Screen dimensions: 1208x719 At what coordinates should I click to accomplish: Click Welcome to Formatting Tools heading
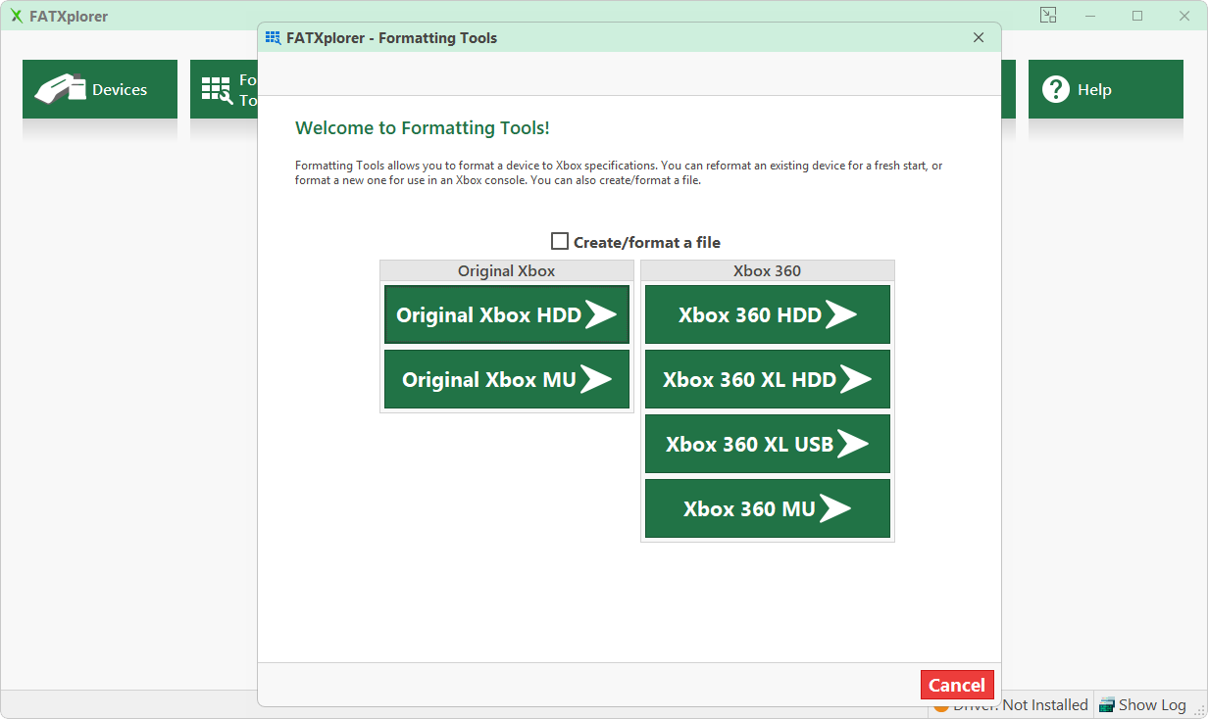pyautogui.click(x=423, y=128)
